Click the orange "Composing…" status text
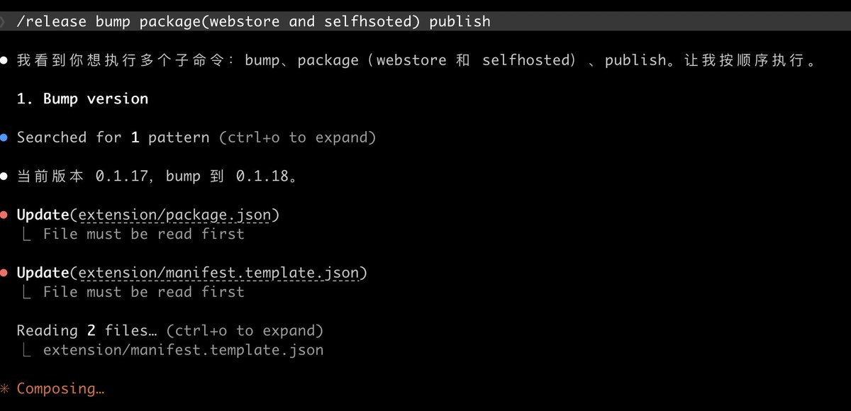The image size is (851, 411). pos(60,388)
